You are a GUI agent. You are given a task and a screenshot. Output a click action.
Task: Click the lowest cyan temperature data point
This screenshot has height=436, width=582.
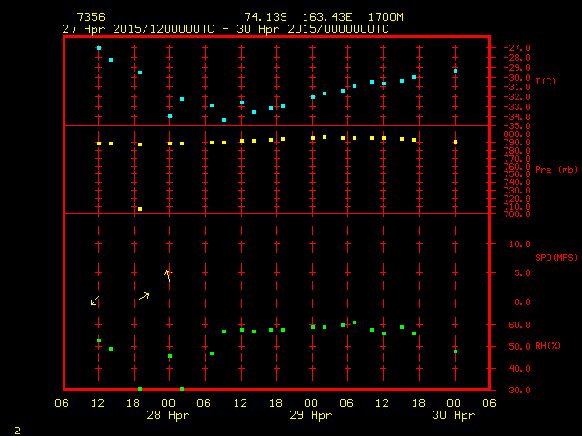pyautogui.click(x=224, y=120)
